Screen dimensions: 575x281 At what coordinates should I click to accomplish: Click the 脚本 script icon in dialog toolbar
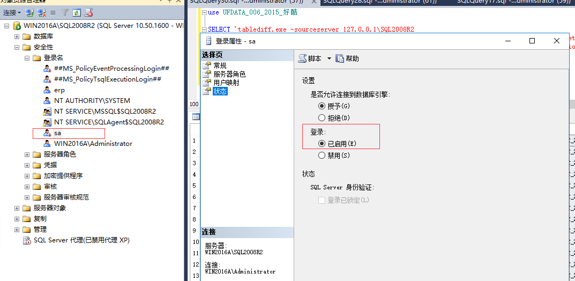coord(302,58)
